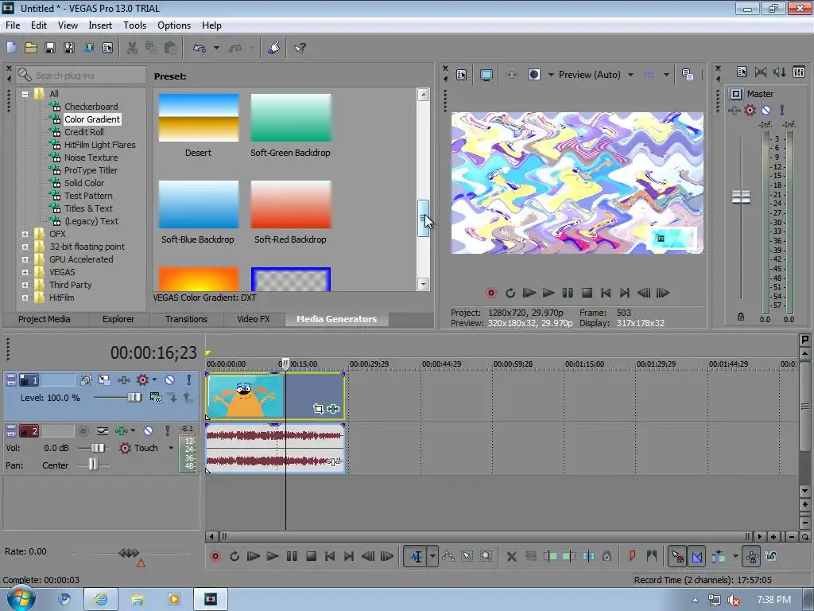
Task: Select the Envelope Edit tool
Action: click(x=448, y=556)
